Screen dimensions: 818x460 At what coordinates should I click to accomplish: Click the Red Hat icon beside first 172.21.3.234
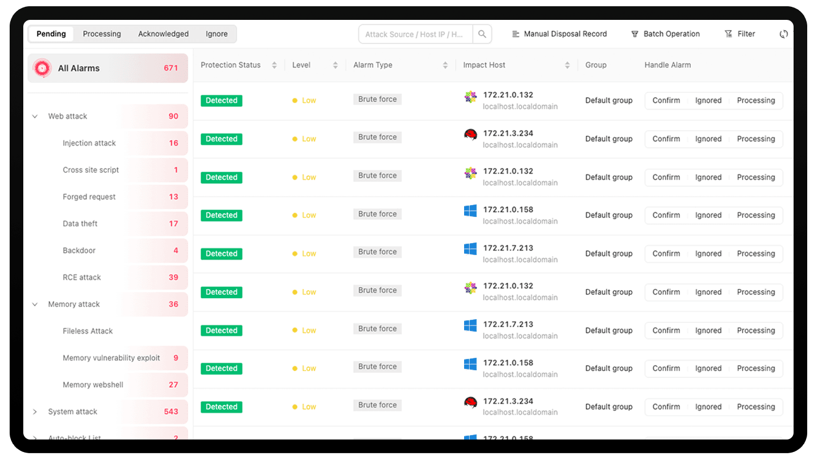click(470, 135)
